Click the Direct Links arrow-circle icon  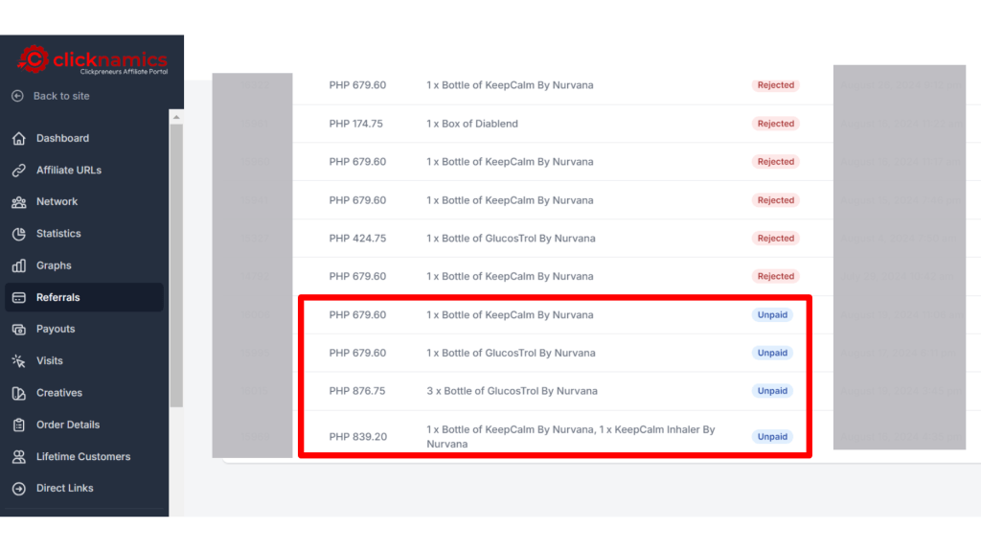coord(19,488)
